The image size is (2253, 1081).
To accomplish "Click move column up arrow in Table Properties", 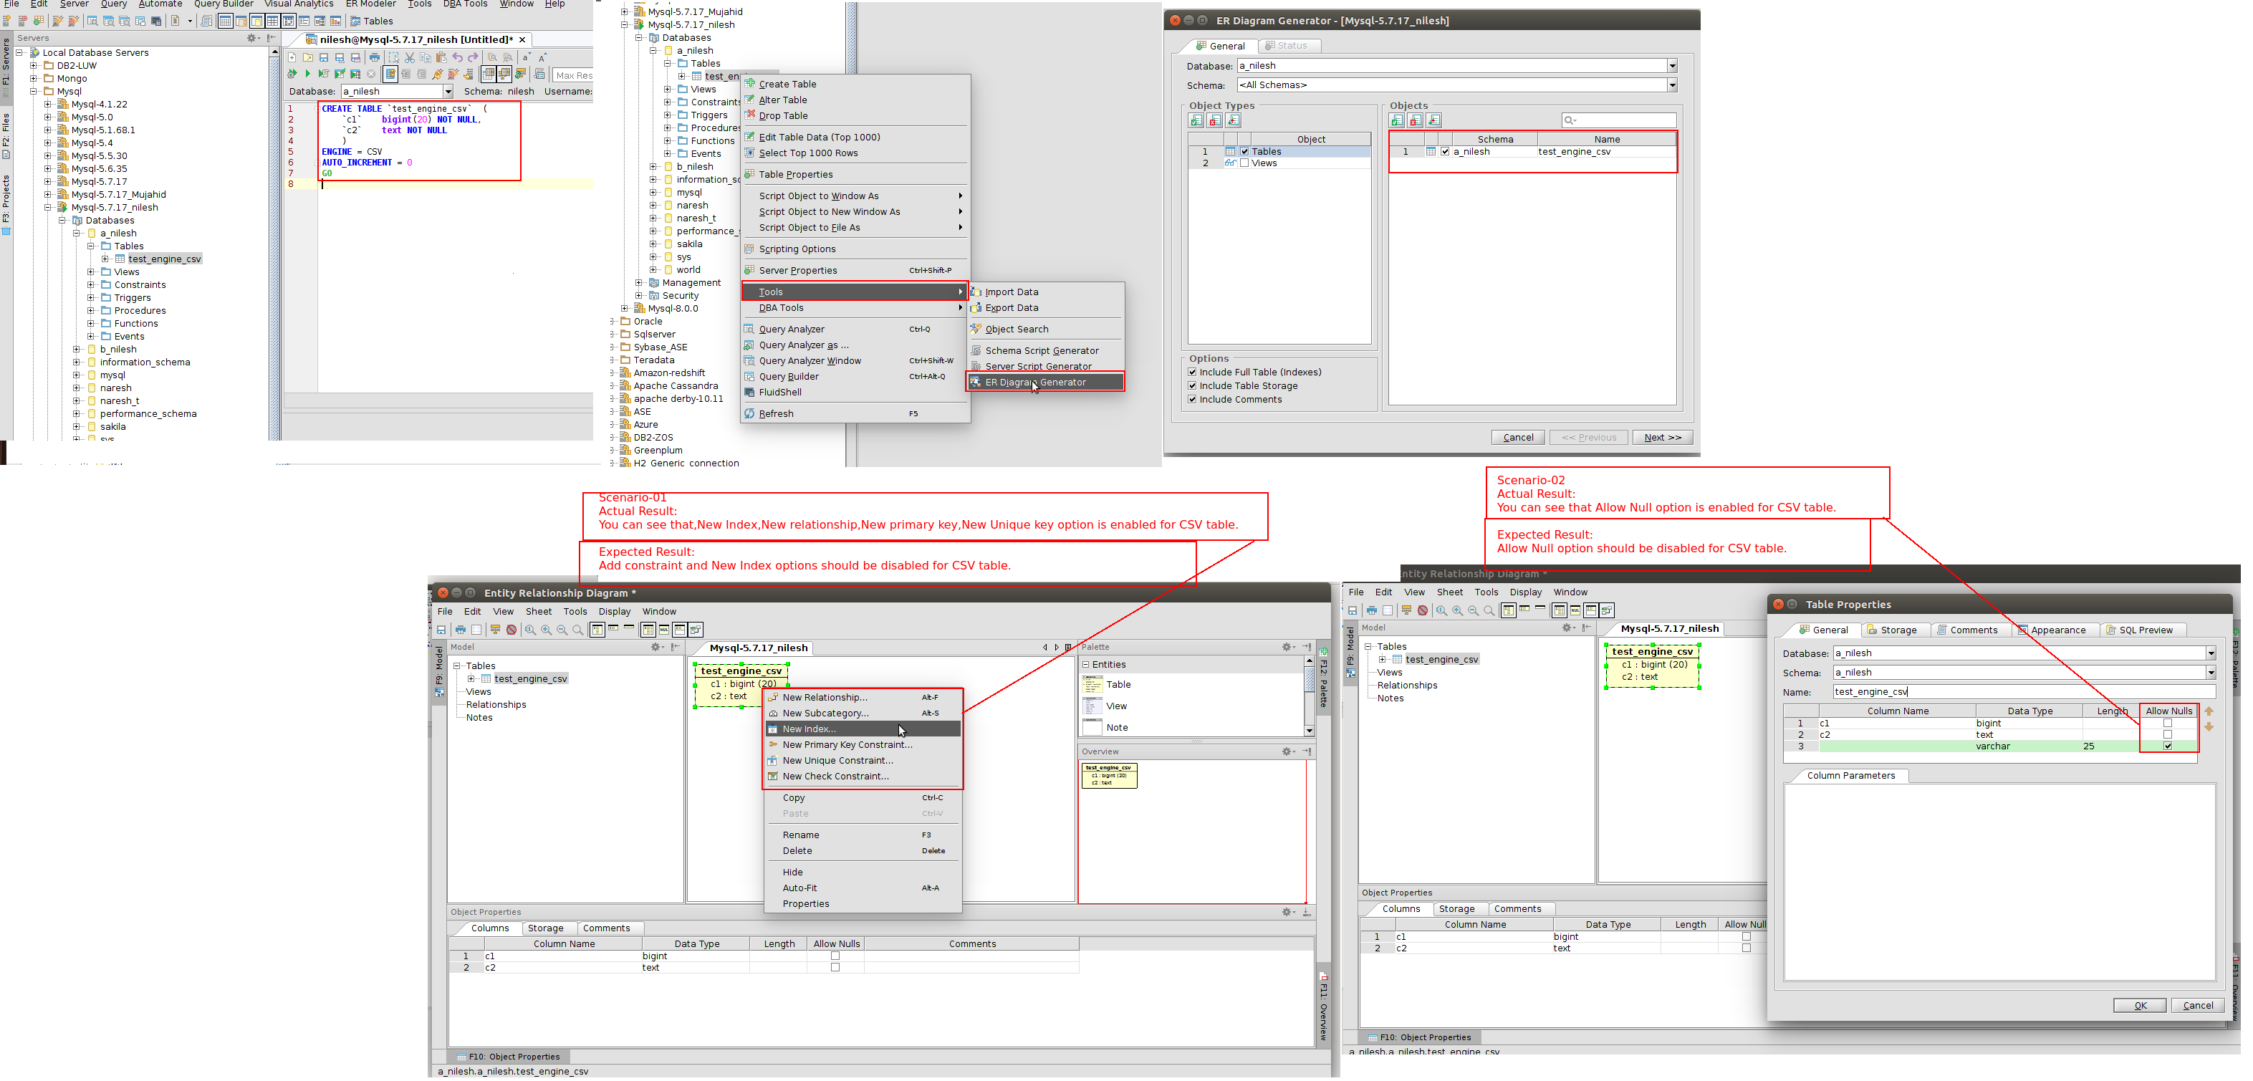I will 2209,711.
